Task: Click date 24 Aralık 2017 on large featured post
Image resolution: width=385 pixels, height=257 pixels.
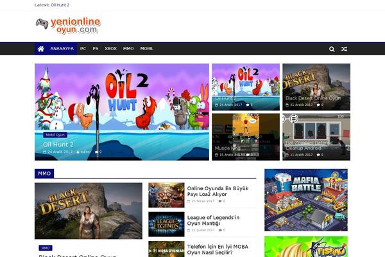Action: tap(60, 152)
